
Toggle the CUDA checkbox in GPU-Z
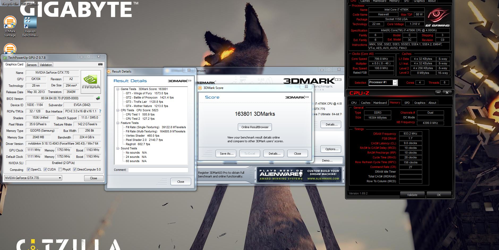(45, 169)
